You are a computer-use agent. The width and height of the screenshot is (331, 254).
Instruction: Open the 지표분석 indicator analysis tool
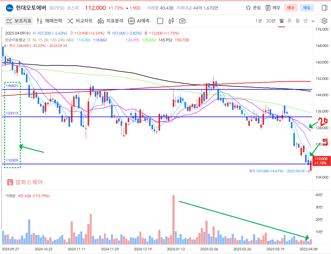coord(110,21)
